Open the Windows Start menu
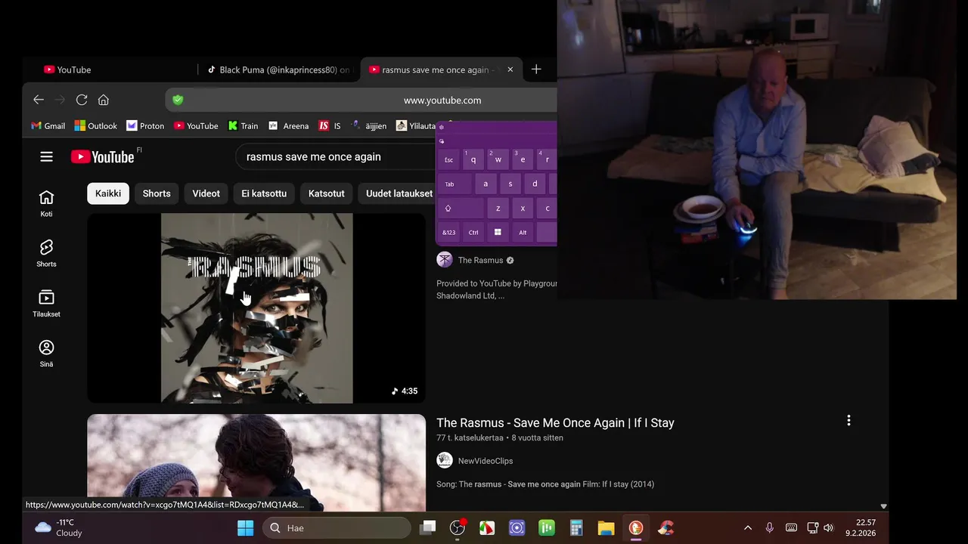Viewport: 968px width, 544px height. coord(246,528)
